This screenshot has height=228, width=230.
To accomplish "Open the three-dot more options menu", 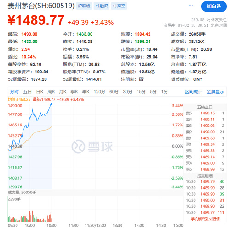I will tap(191, 6).
